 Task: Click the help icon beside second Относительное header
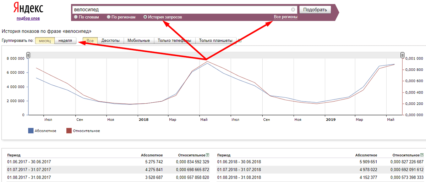pos(422,155)
